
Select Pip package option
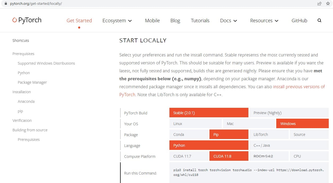229,134
